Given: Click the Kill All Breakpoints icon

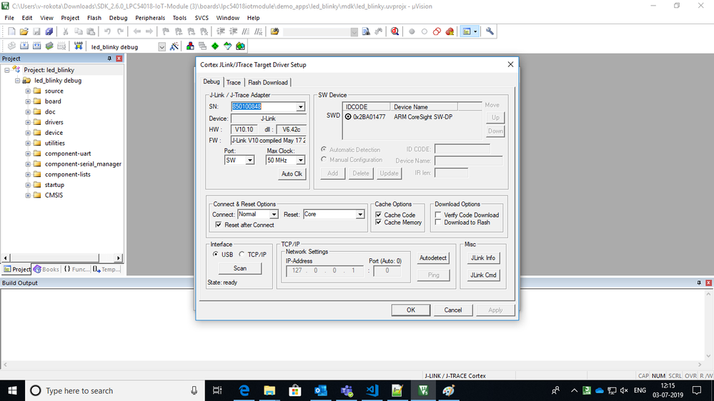Looking at the screenshot, I should (x=450, y=31).
